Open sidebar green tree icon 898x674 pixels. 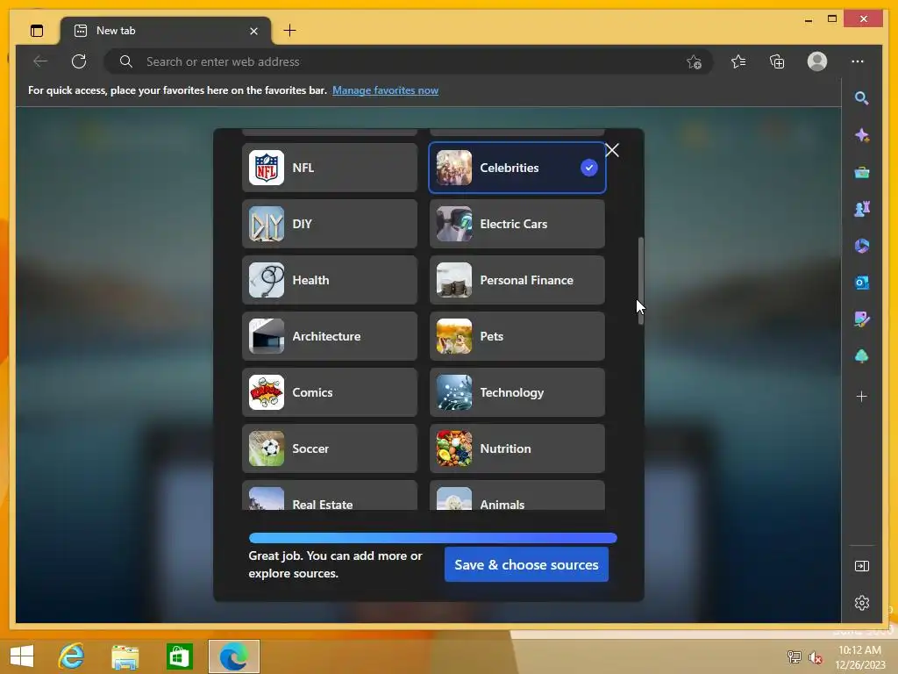tap(861, 356)
